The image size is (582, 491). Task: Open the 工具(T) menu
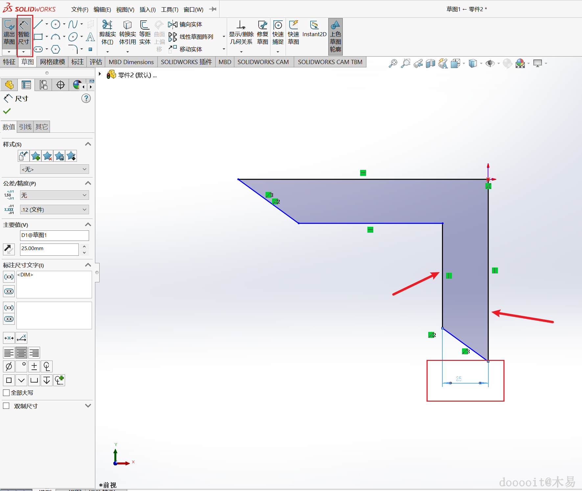[169, 10]
